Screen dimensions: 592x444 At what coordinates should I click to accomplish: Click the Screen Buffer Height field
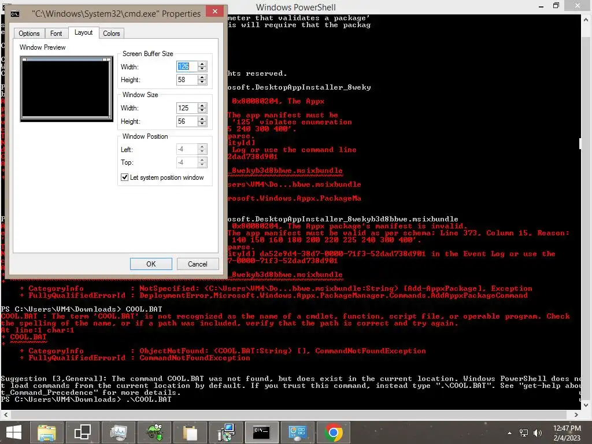187,80
